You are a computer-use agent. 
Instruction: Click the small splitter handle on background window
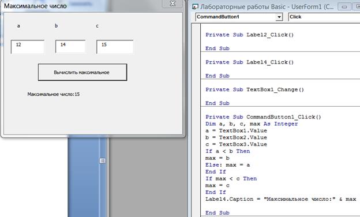tap(102, 160)
